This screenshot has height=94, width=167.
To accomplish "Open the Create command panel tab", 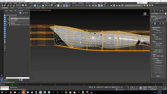I will click(152, 11).
